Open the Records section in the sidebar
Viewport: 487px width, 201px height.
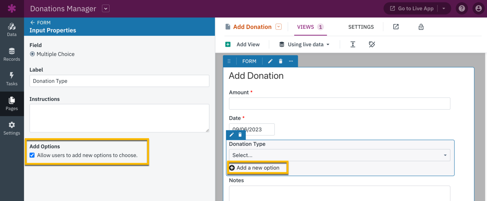(x=12, y=54)
